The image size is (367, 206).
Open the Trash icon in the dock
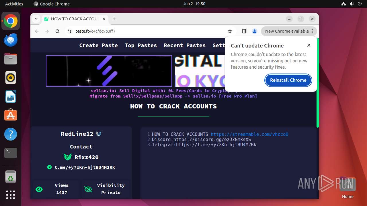click(11, 177)
